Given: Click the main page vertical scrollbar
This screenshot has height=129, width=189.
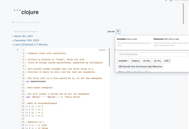Looking at the screenshot, I should [183, 13].
